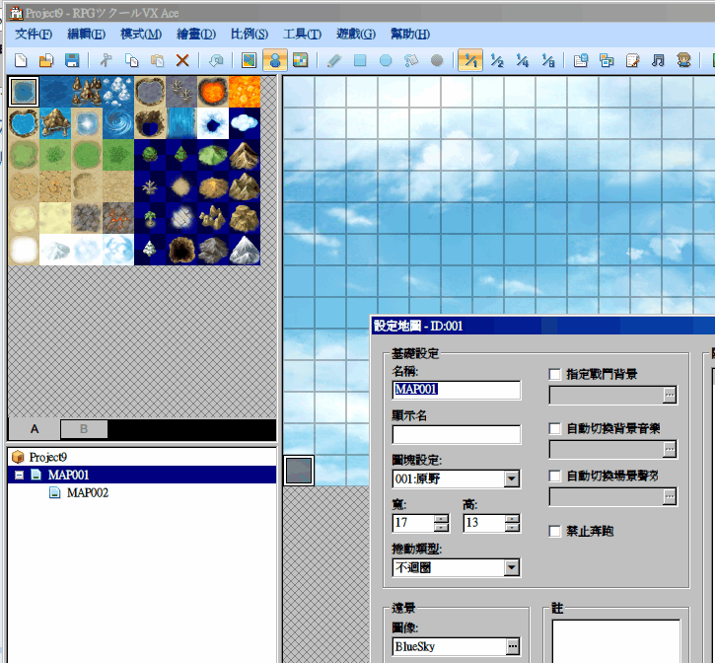Open the 文件(F) menu
Viewport: 715px width, 663px height.
[34, 35]
